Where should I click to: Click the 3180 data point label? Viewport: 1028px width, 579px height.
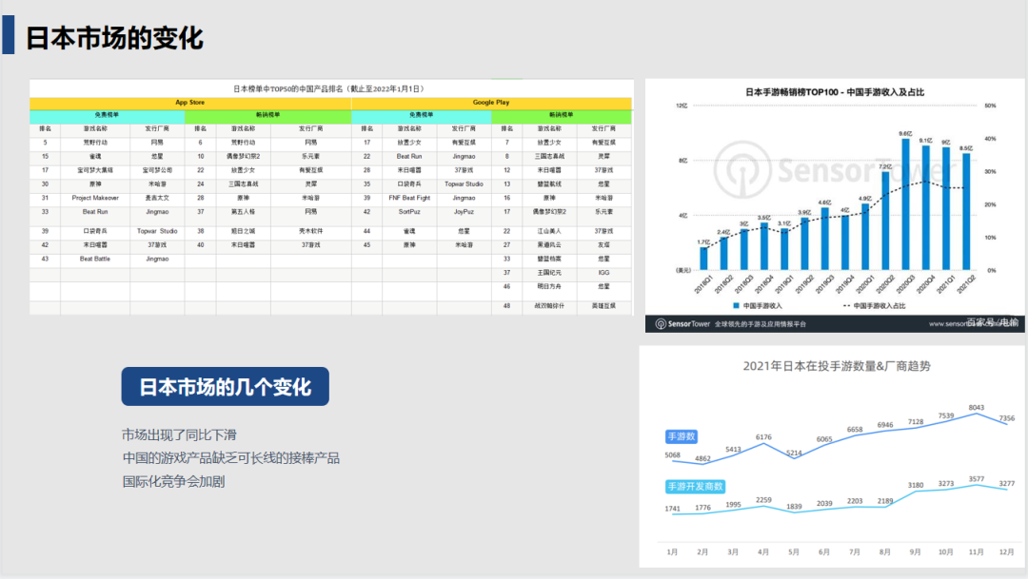tap(916, 485)
